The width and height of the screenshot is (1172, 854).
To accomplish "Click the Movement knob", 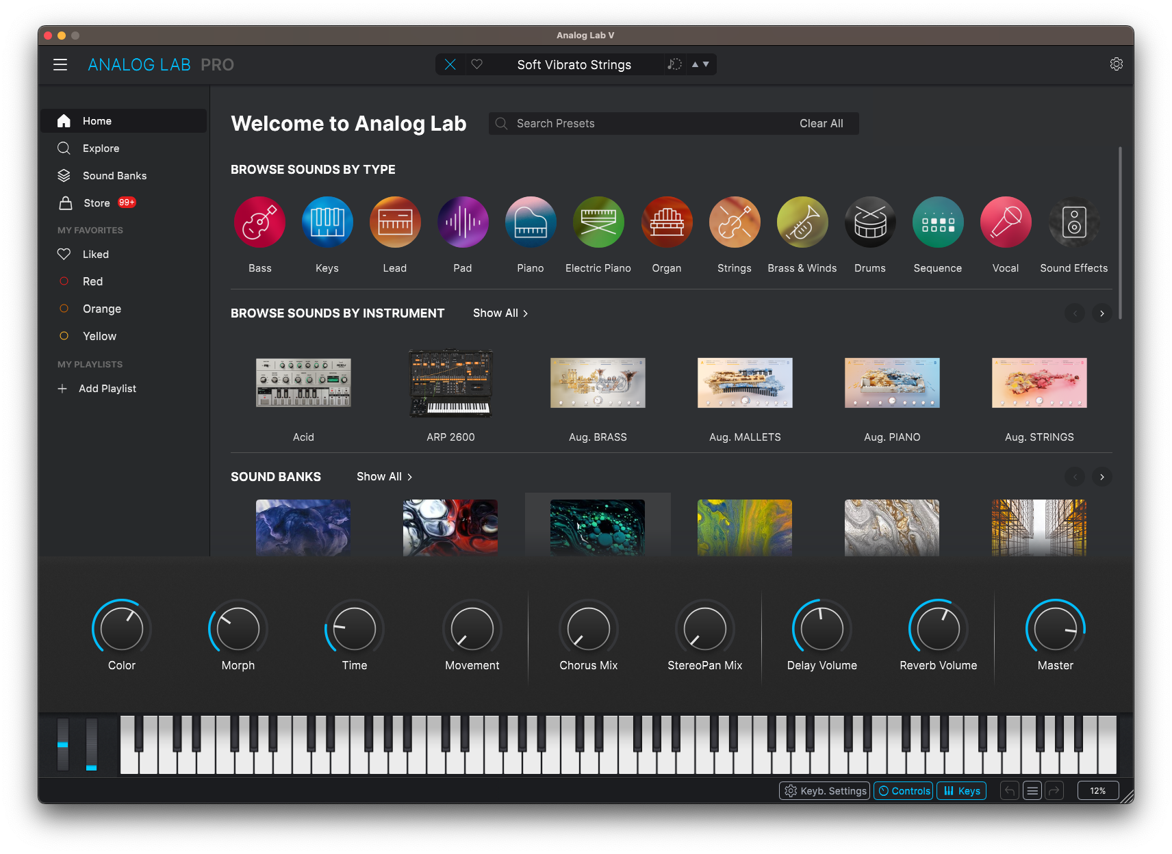I will click(472, 629).
